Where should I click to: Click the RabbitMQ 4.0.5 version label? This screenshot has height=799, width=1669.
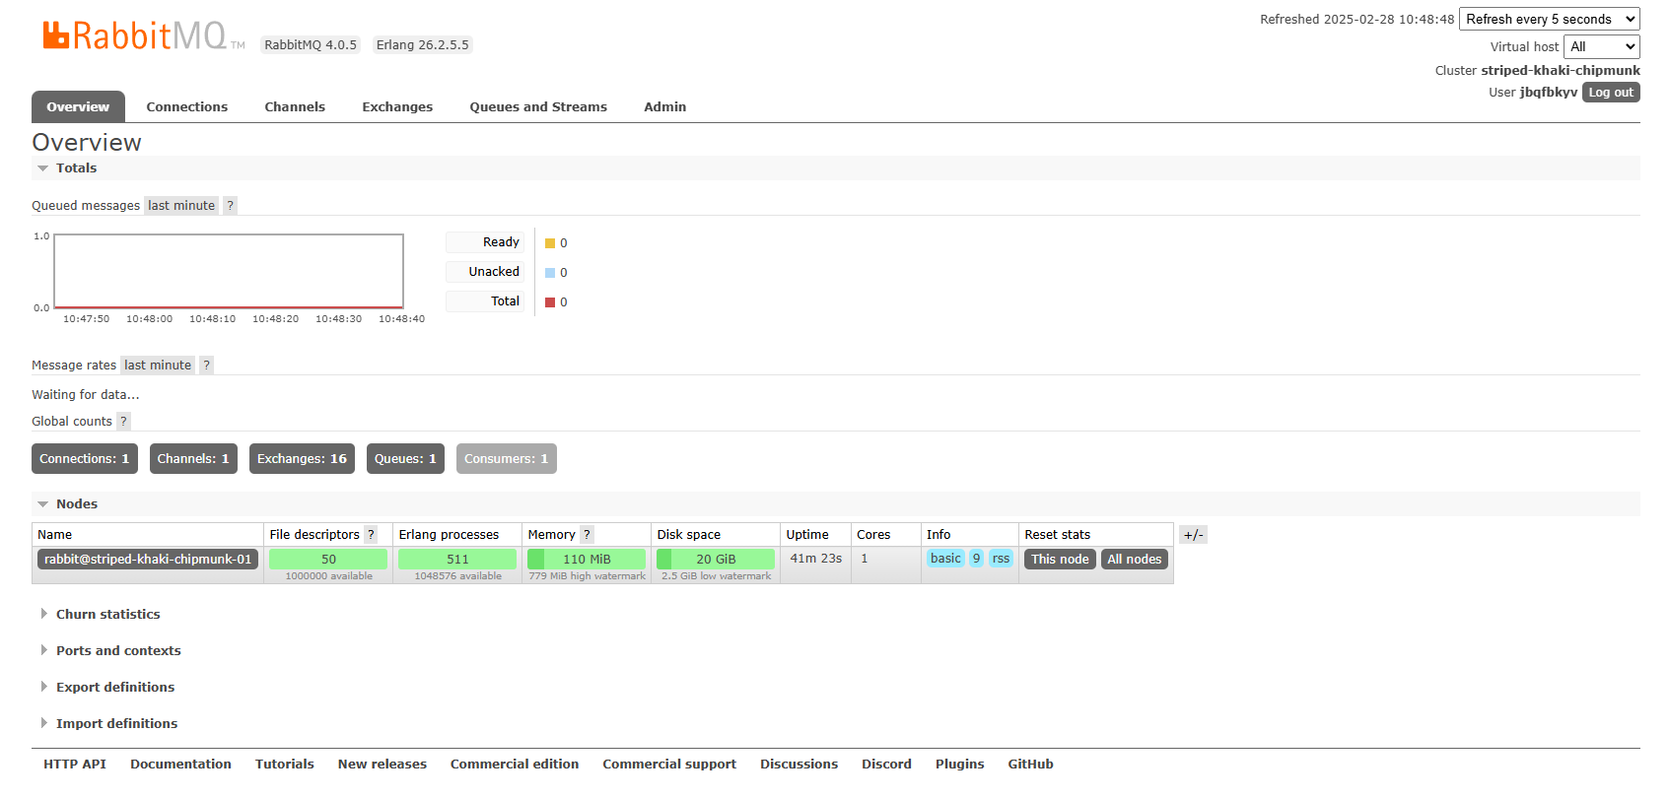pos(311,44)
